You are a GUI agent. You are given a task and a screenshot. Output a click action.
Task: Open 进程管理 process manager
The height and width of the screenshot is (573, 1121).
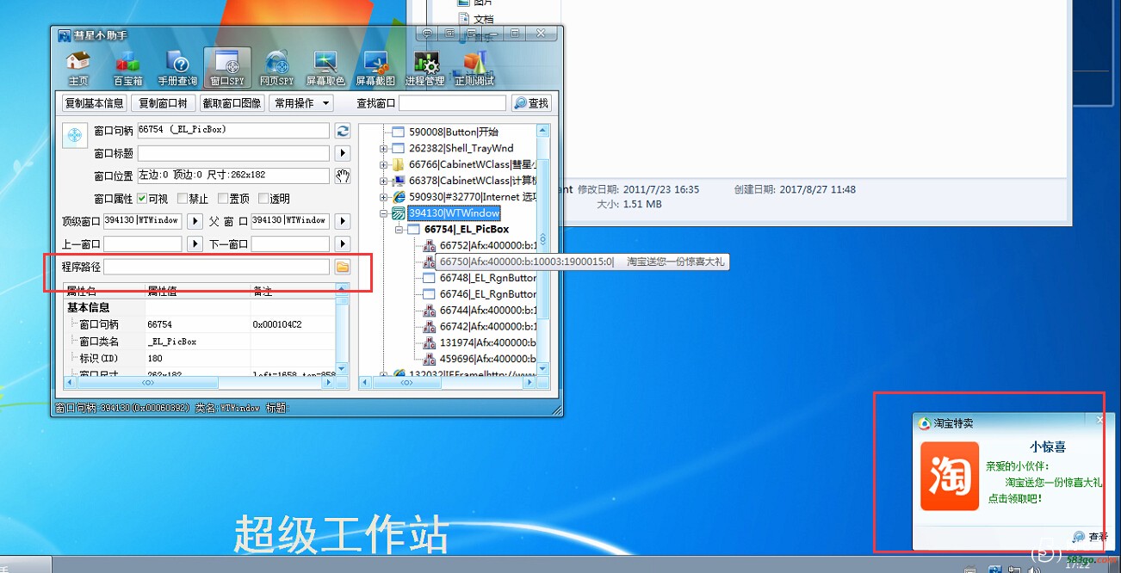pyautogui.click(x=425, y=68)
